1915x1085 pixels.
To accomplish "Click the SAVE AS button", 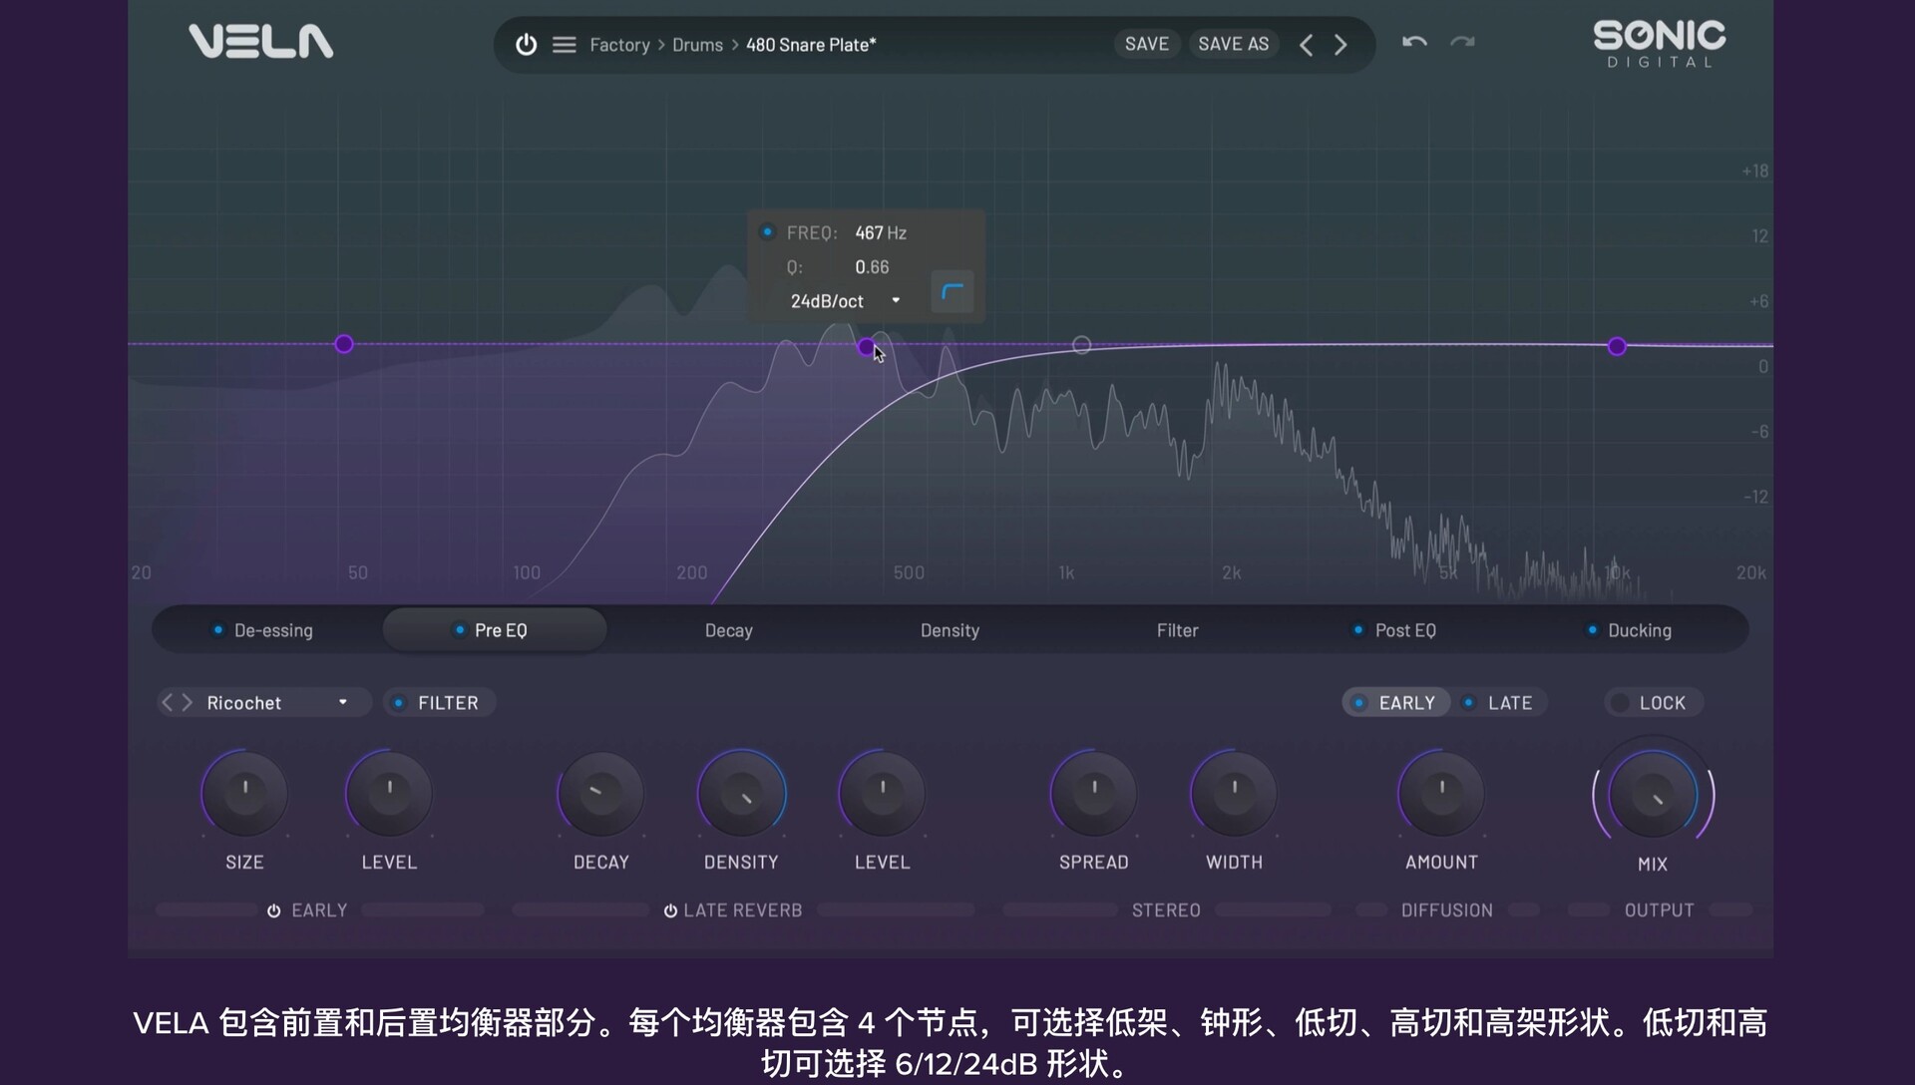I will (1234, 44).
